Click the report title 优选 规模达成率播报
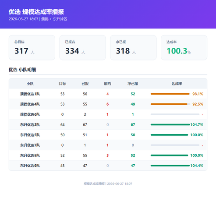Screen dimensions: 216x219 point(36,12)
